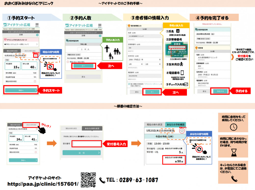Open the プライバシーポリシー link
This screenshot has height=190, width=255.
tap(152, 84)
